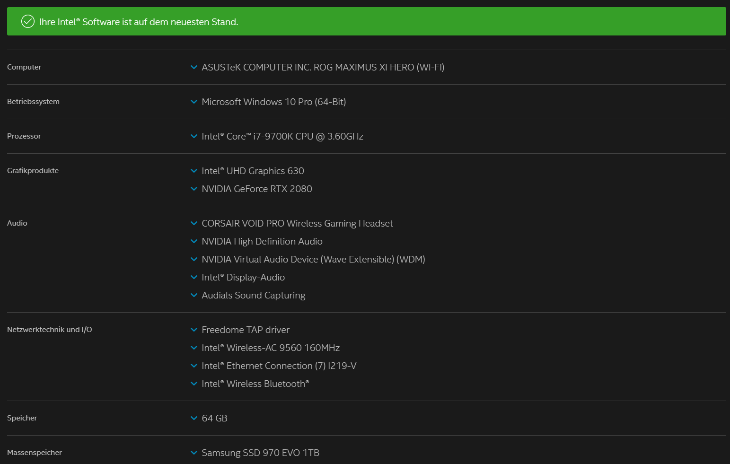Click the Intel software up-to-date status banner
The height and width of the screenshot is (464, 730).
[366, 21]
